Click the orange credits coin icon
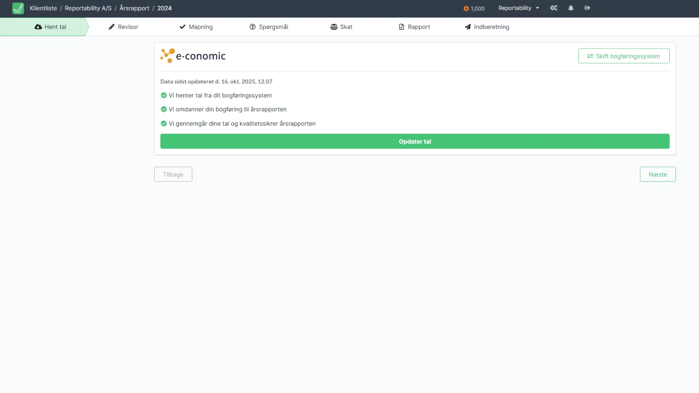This screenshot has height=393, width=699. [466, 8]
